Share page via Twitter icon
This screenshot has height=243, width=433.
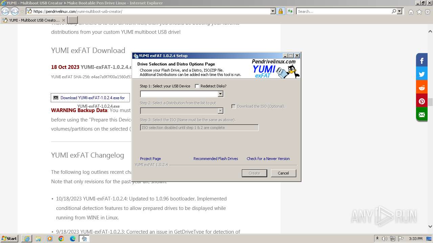421,74
